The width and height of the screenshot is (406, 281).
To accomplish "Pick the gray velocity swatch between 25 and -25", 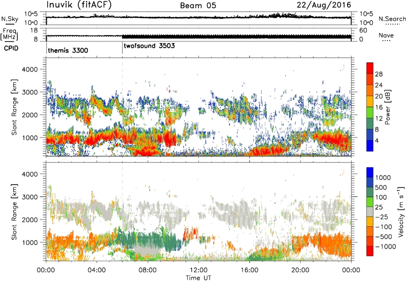I will pyautogui.click(x=370, y=212).
